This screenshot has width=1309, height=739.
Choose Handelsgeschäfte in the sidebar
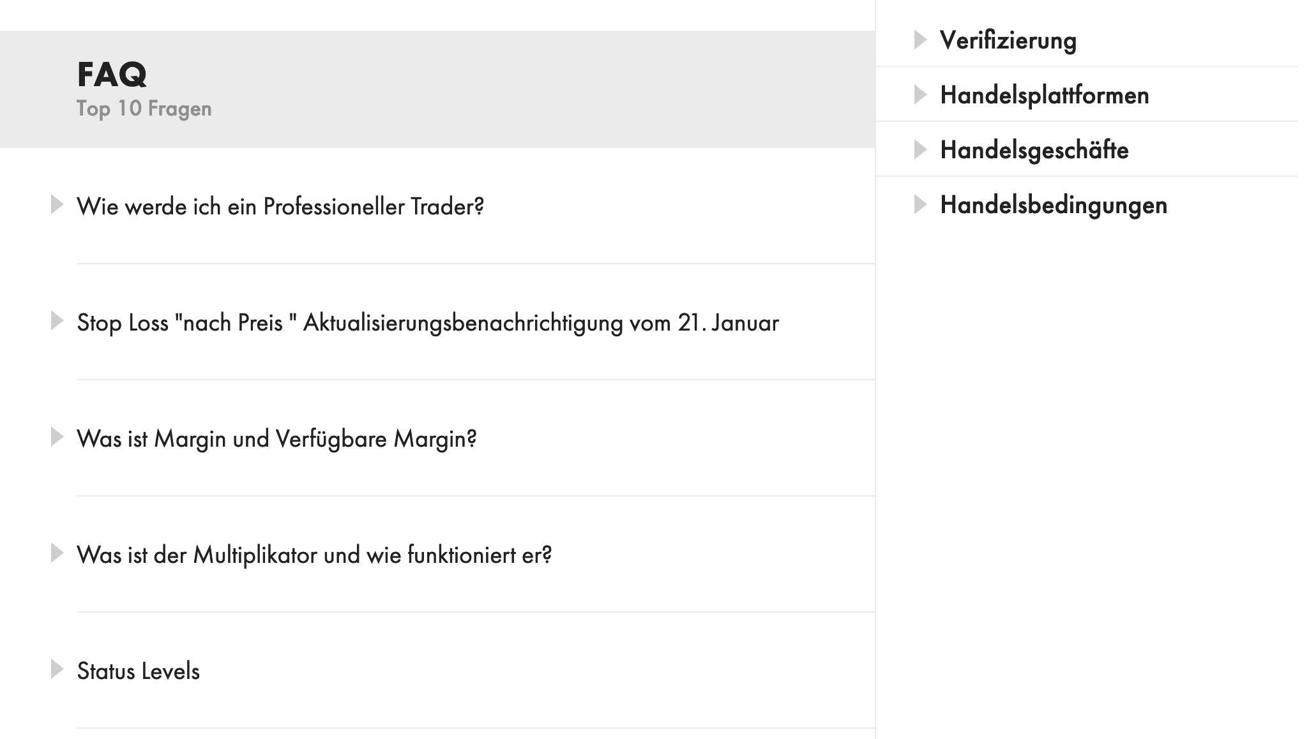coord(1034,151)
